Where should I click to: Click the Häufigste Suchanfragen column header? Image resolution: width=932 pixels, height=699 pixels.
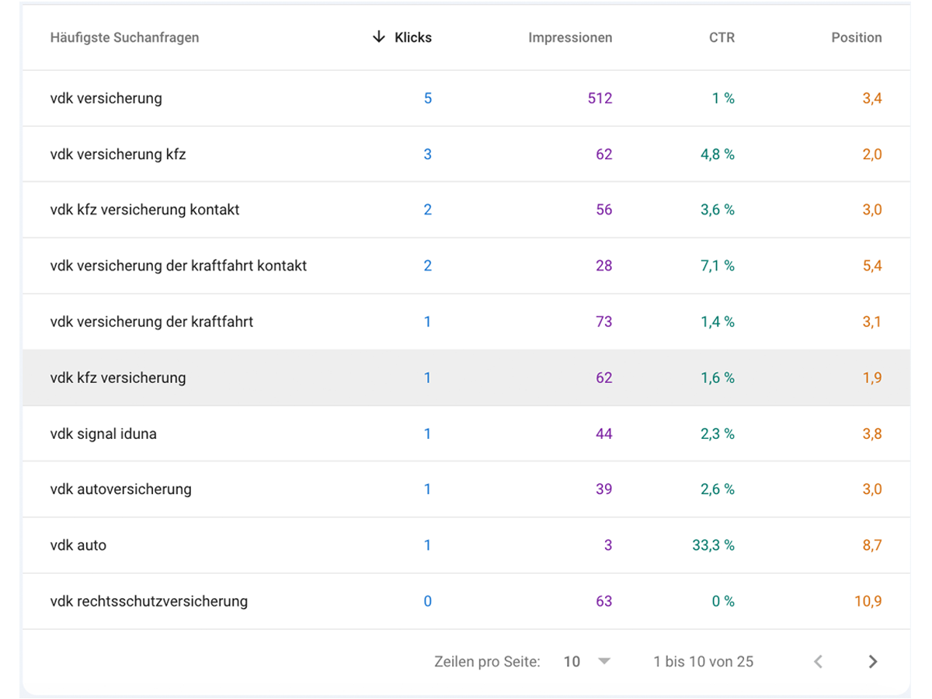pyautogui.click(x=124, y=37)
